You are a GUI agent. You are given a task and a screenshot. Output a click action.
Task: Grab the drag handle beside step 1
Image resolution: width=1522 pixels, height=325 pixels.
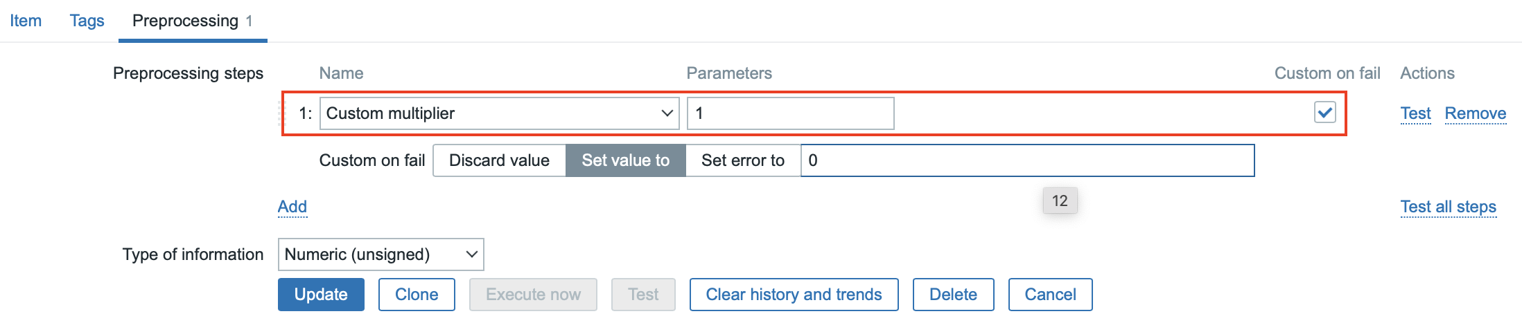click(x=281, y=113)
